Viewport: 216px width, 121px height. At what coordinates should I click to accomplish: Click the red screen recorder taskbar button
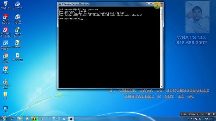pyautogui.click(x=34, y=119)
